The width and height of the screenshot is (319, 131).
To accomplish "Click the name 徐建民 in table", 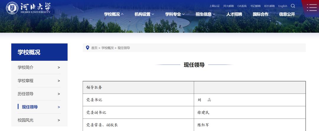I will pos(203,112).
